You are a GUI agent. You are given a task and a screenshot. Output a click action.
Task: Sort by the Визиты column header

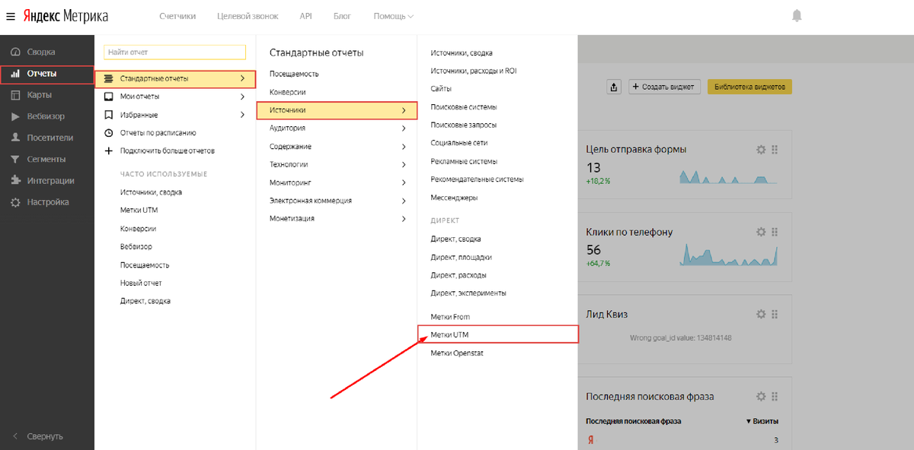click(762, 421)
